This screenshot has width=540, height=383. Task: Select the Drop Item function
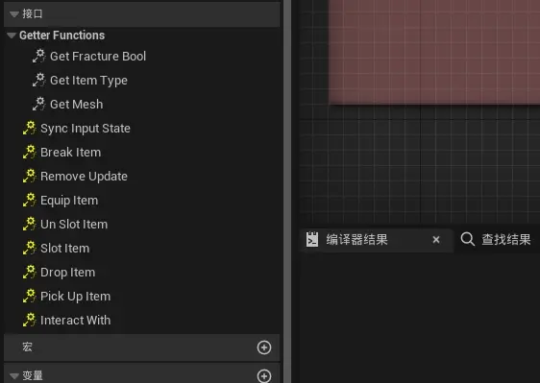click(x=68, y=273)
